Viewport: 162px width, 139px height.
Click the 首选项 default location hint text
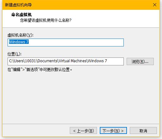click(40, 69)
